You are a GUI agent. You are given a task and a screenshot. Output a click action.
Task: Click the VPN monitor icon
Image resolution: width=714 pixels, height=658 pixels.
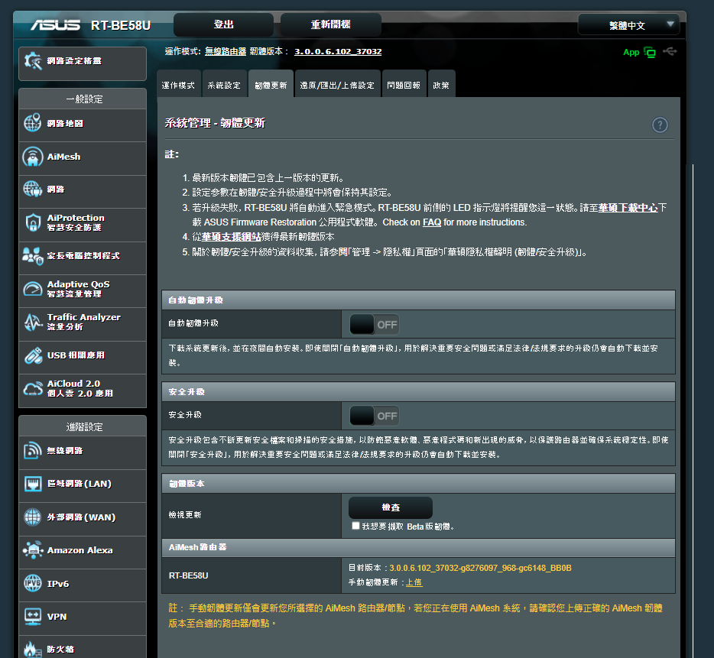coord(32,617)
